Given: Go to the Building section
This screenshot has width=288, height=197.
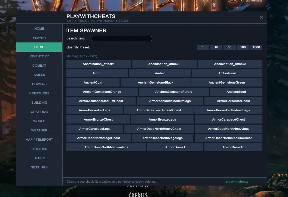Looking at the screenshot, I should (39, 103).
